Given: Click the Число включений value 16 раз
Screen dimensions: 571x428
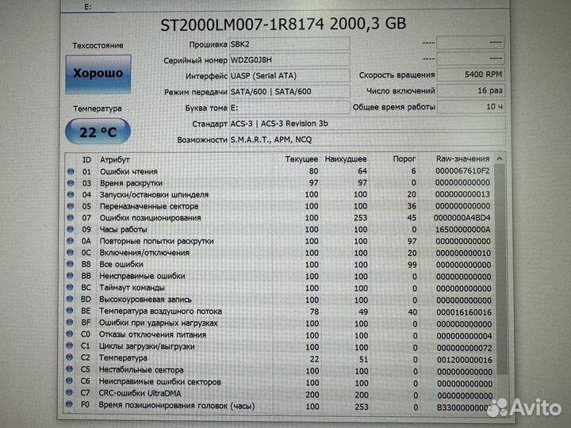Looking at the screenshot, I should click(x=471, y=90).
